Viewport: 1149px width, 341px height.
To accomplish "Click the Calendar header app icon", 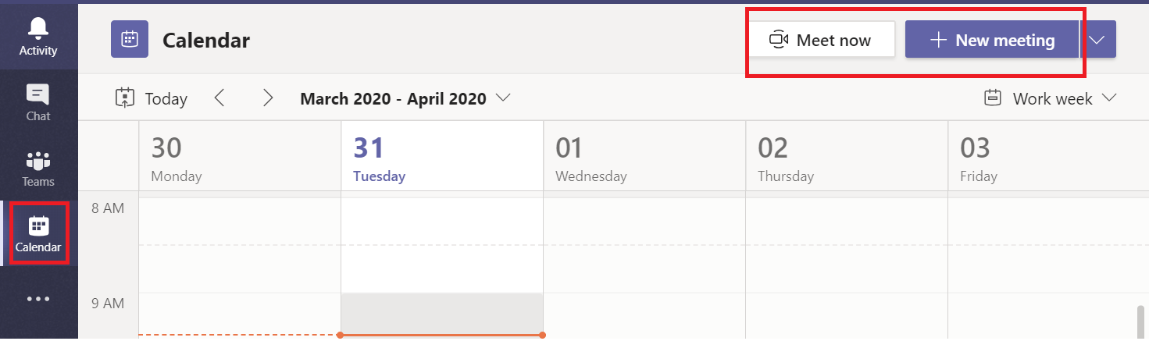I will 130,39.
